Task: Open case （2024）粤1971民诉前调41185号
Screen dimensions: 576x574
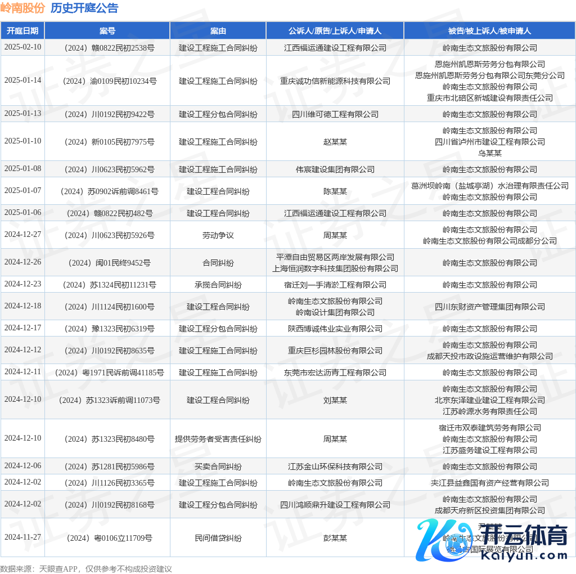Action: click(x=107, y=373)
